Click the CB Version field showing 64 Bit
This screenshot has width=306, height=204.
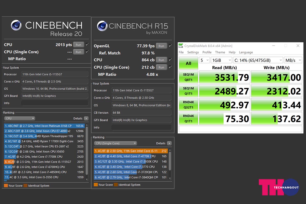coord(141,113)
